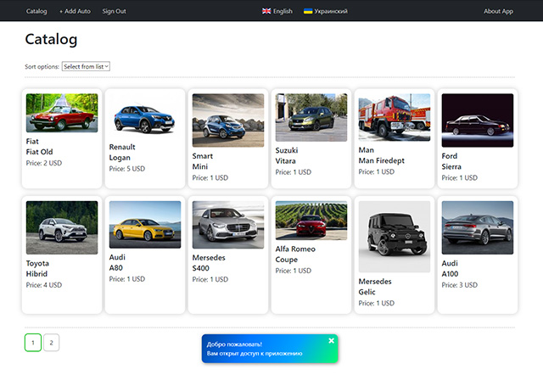
Task: Open the Toyota Hibrid car image
Action: click(62, 228)
